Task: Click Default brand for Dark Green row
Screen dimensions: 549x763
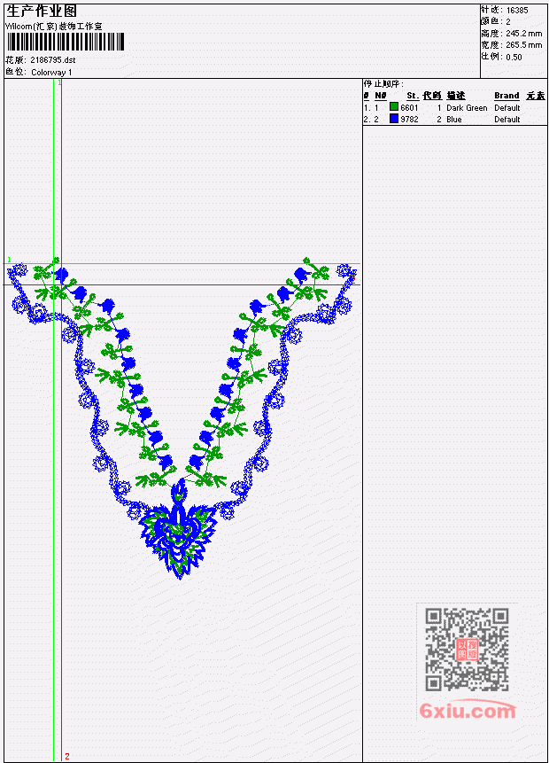Action: [507, 107]
